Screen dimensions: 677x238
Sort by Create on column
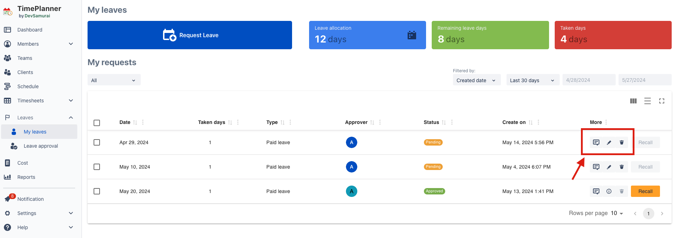pyautogui.click(x=531, y=123)
